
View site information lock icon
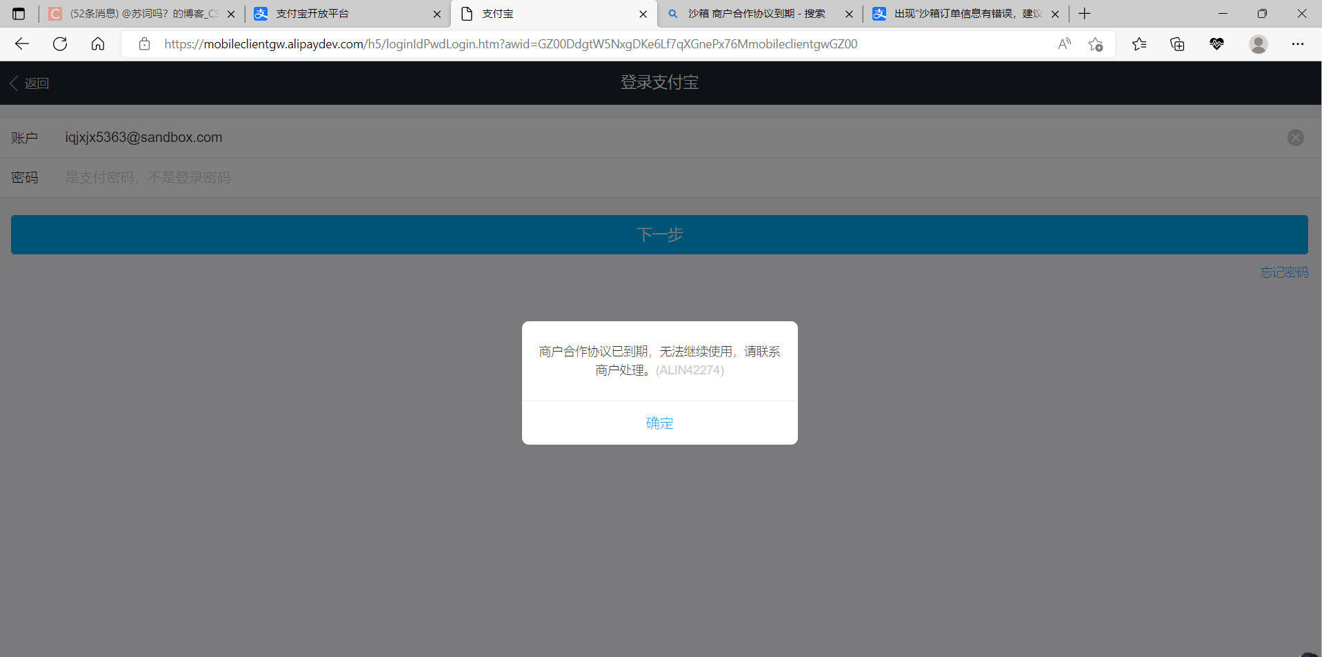(144, 44)
